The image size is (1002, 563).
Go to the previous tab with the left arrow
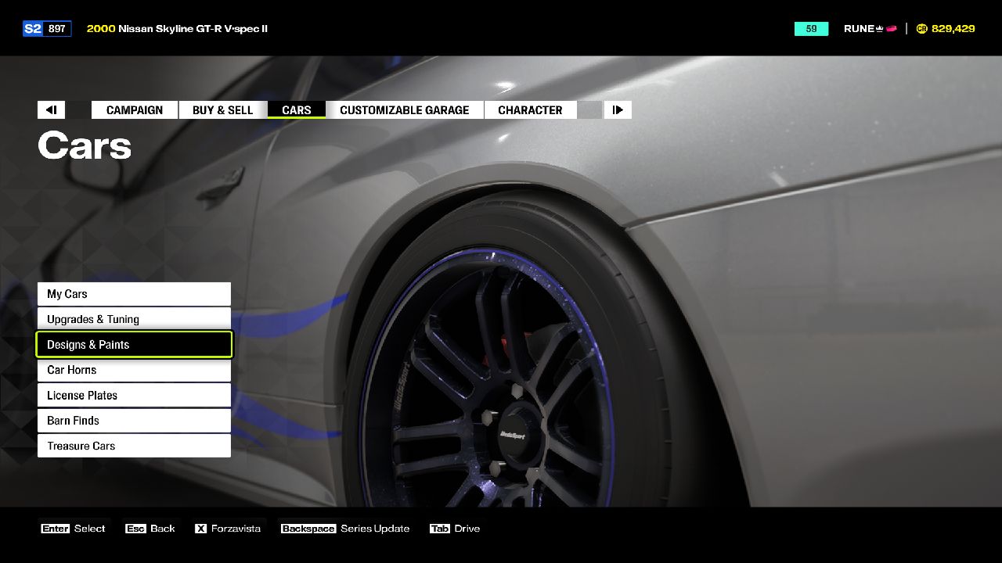point(51,110)
